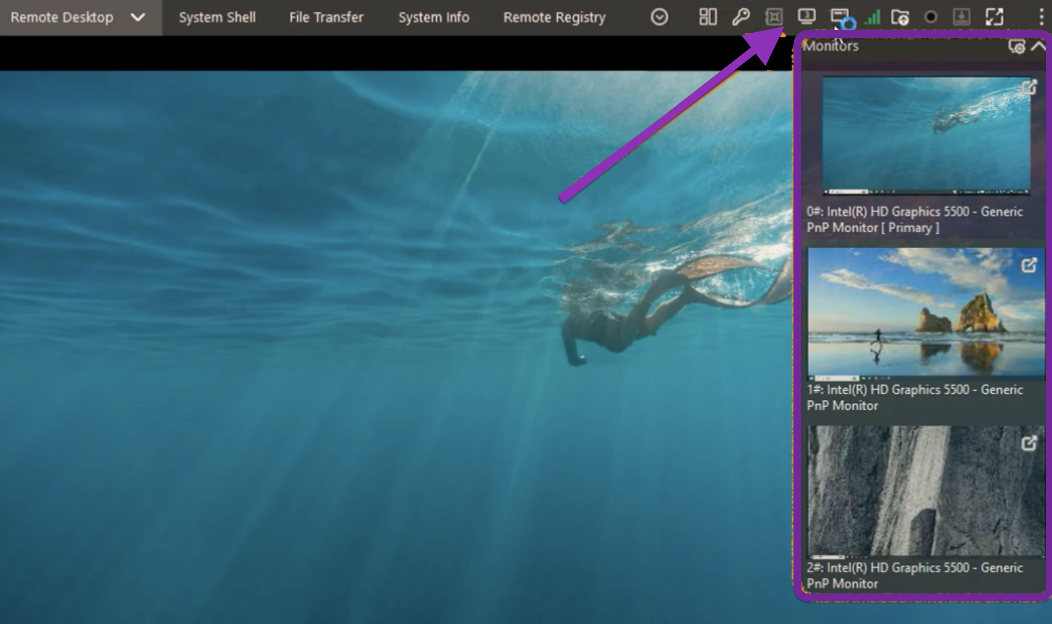Click the fullscreen expand arrows icon
Viewport: 1052px width, 624px height.
click(994, 17)
